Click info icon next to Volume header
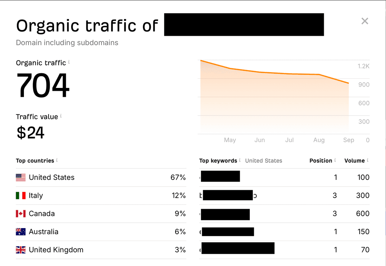The height and width of the screenshot is (266, 386). pyautogui.click(x=367, y=160)
